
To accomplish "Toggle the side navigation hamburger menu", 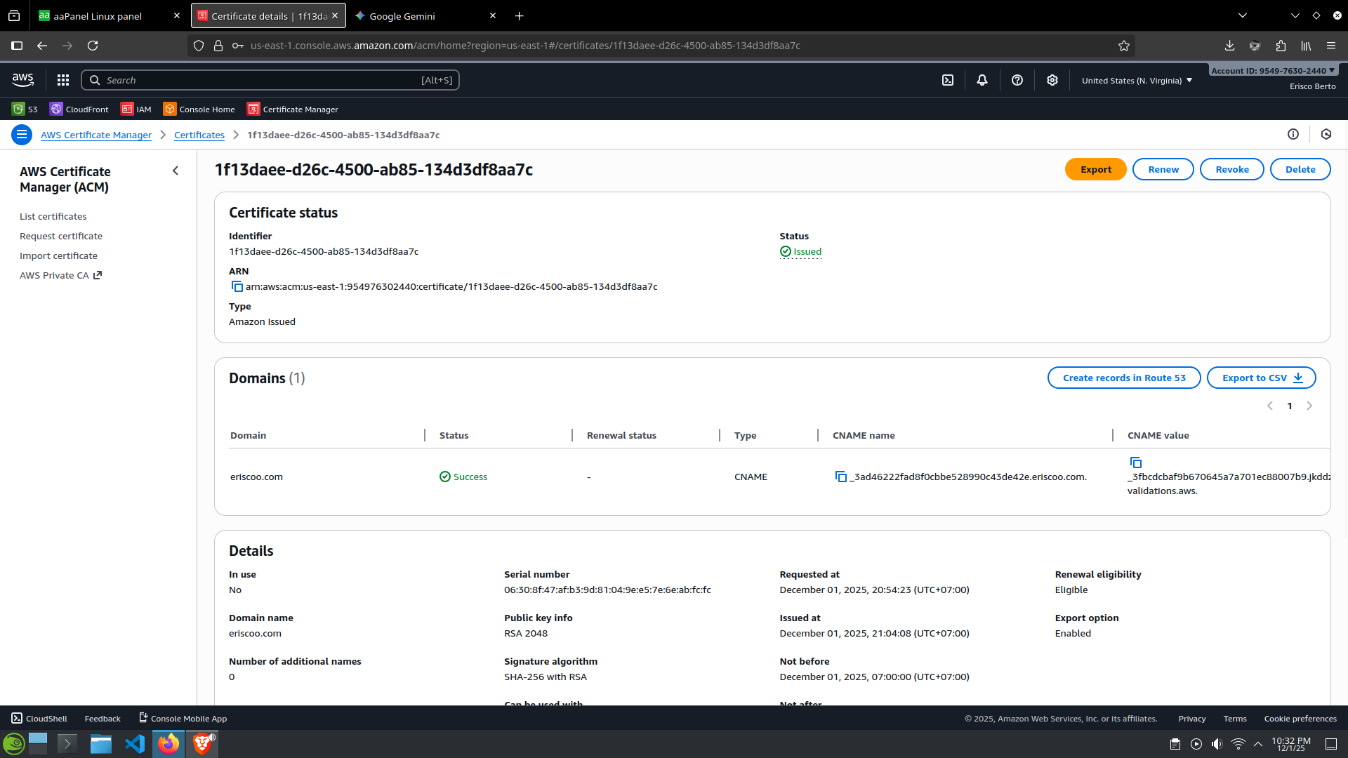I will 22,135.
